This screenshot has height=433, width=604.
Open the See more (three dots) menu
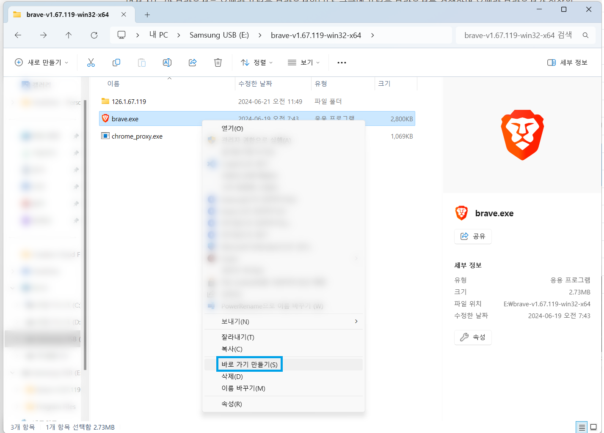342,63
